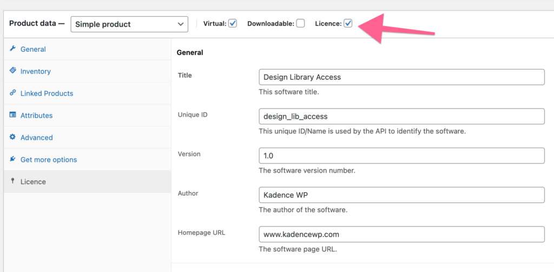Go to the Advanced settings tab
Image resolution: width=554 pixels, height=272 pixels.
click(36, 138)
